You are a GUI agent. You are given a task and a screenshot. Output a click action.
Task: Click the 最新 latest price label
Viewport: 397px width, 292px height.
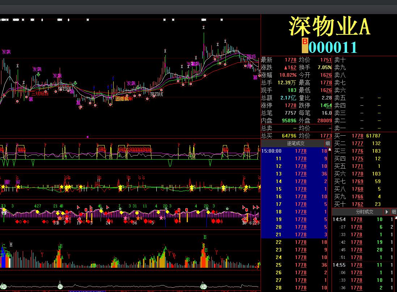click(267, 60)
